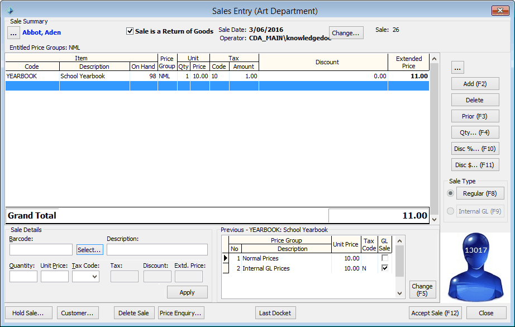Click the Last Docket button
The height and width of the screenshot is (327, 515).
275,313
